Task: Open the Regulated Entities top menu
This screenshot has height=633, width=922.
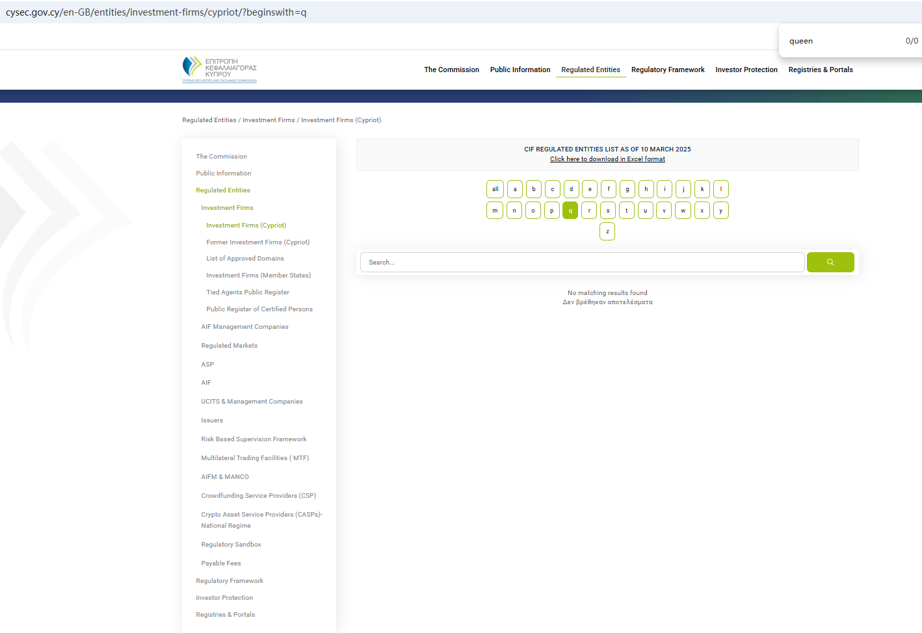Action: click(590, 70)
